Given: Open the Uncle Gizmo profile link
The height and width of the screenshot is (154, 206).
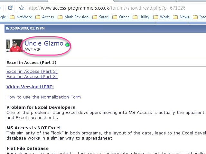Looking at the screenshot, I should (x=44, y=43).
